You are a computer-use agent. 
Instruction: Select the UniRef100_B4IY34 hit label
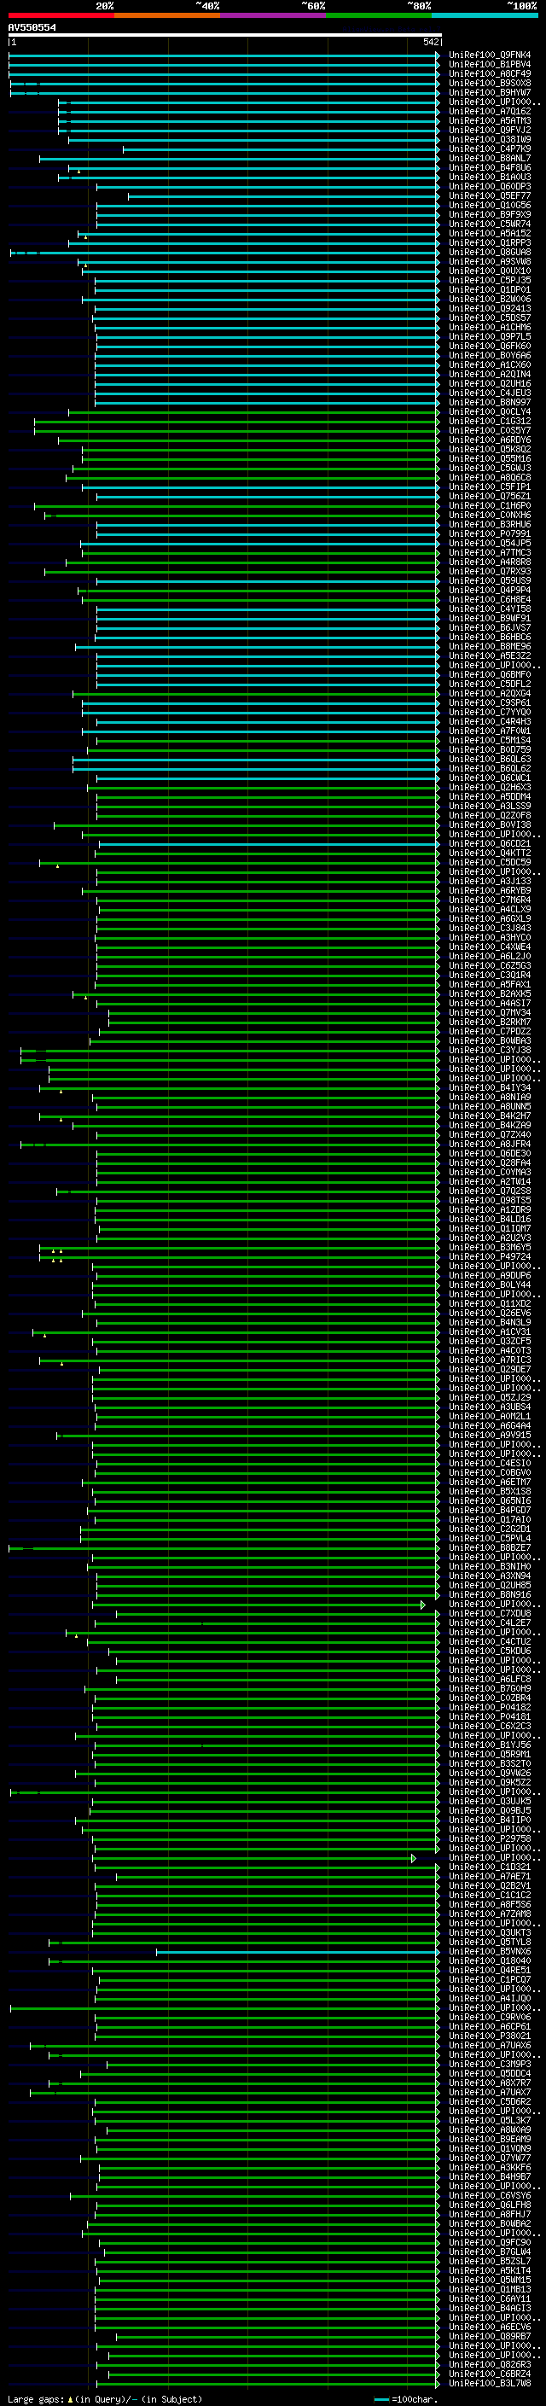(x=490, y=1088)
